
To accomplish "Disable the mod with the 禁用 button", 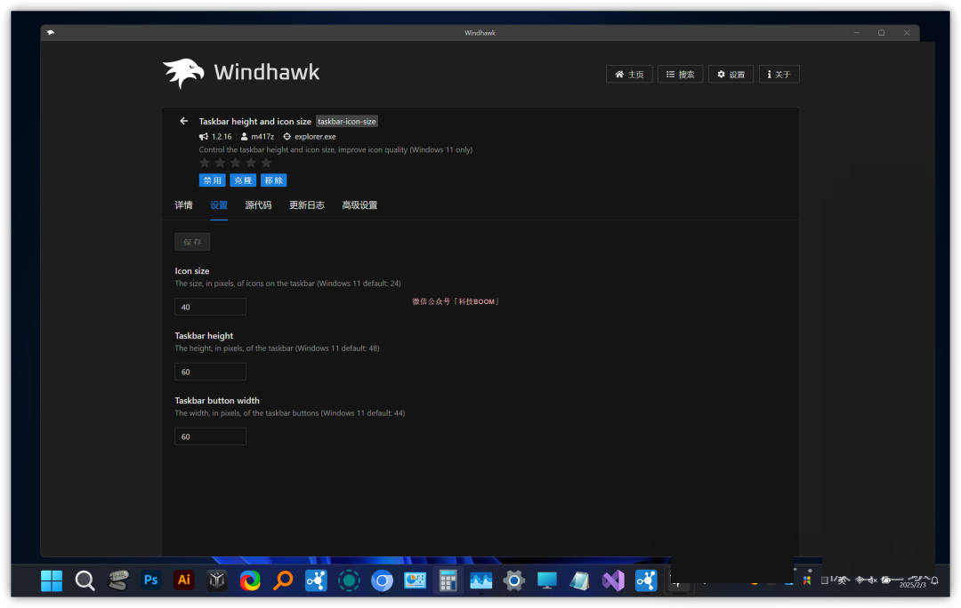I will pos(212,180).
